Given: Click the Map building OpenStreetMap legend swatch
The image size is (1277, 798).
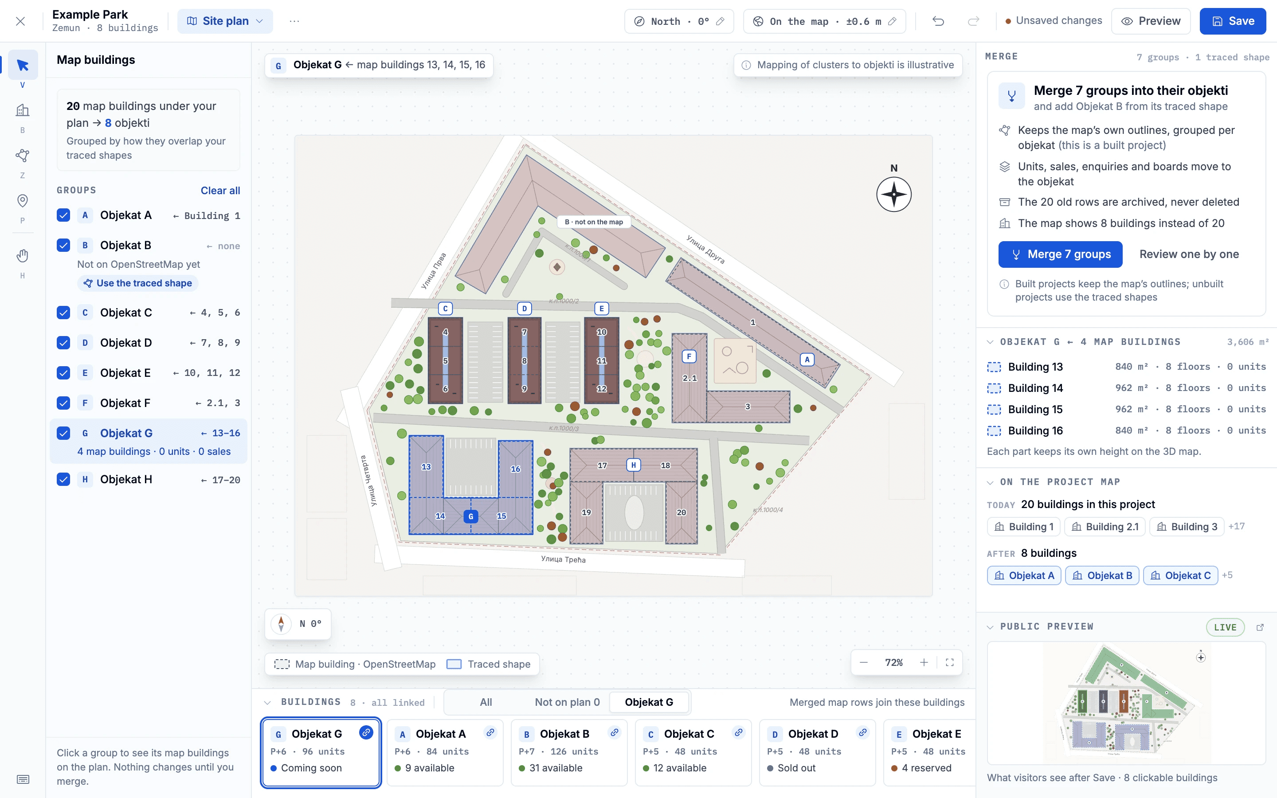Looking at the screenshot, I should click(282, 664).
